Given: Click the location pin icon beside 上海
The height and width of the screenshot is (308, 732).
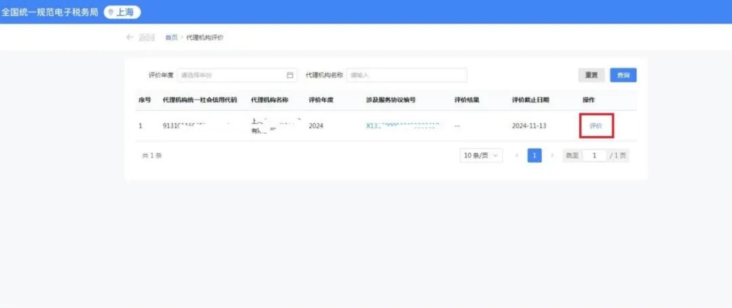Looking at the screenshot, I should click(110, 12).
